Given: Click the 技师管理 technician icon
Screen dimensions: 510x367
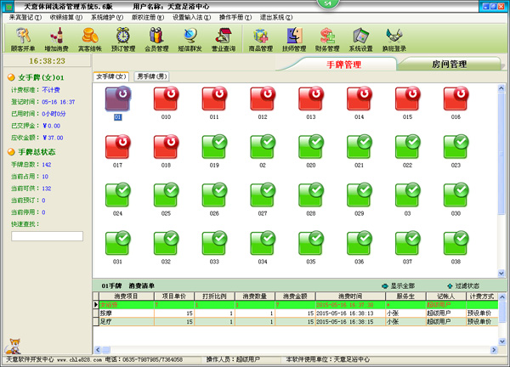Looking at the screenshot, I should point(294,38).
